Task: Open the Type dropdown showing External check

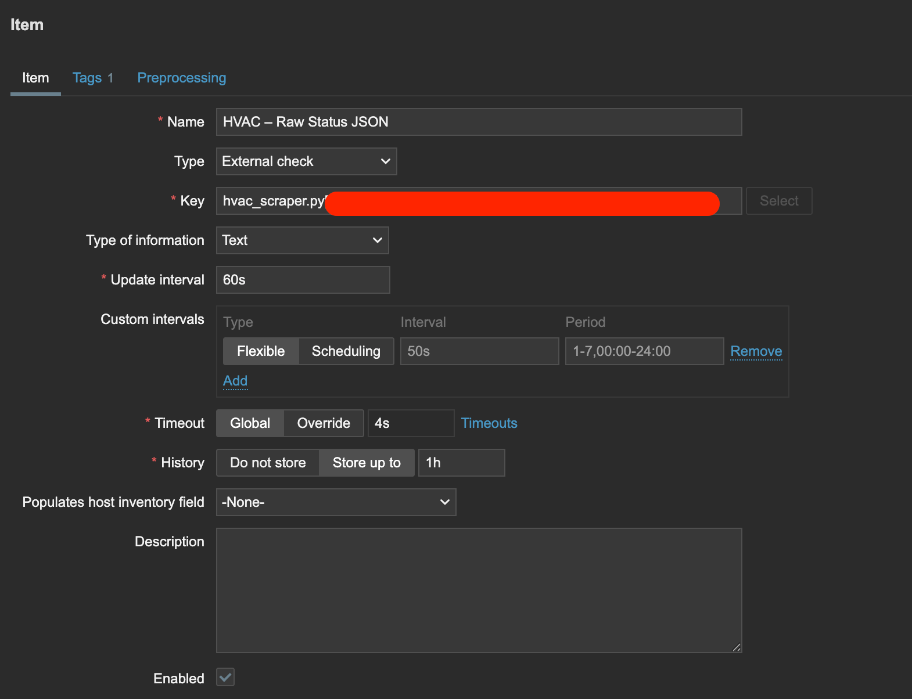Action: (x=306, y=161)
